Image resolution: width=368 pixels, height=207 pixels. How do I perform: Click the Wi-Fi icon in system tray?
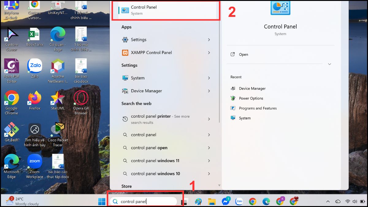click(347, 201)
